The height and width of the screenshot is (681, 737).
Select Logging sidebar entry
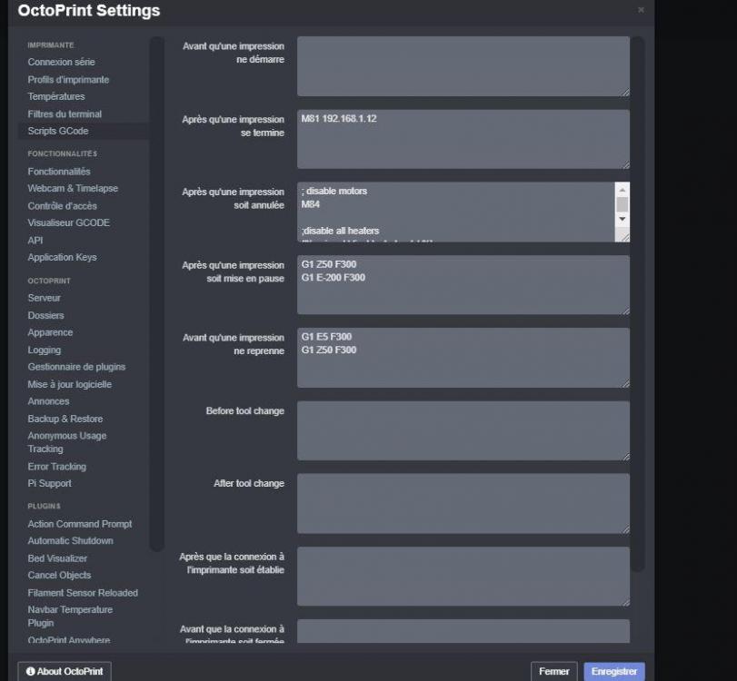45,350
